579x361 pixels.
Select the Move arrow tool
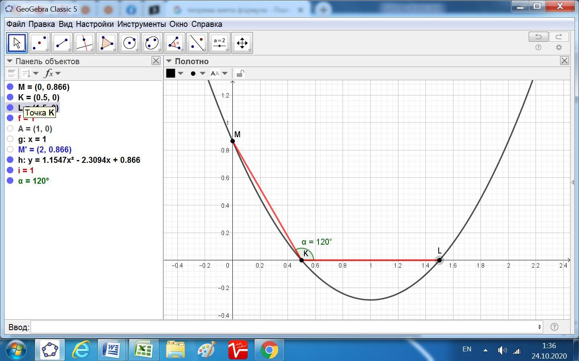[17, 43]
